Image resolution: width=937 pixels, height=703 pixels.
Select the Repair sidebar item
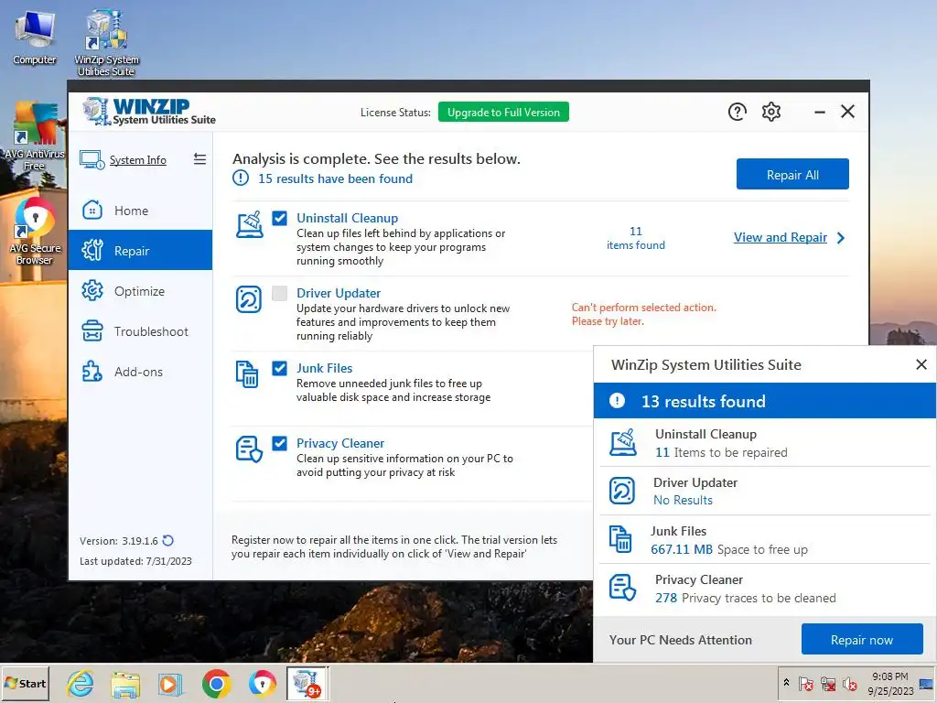[140, 251]
